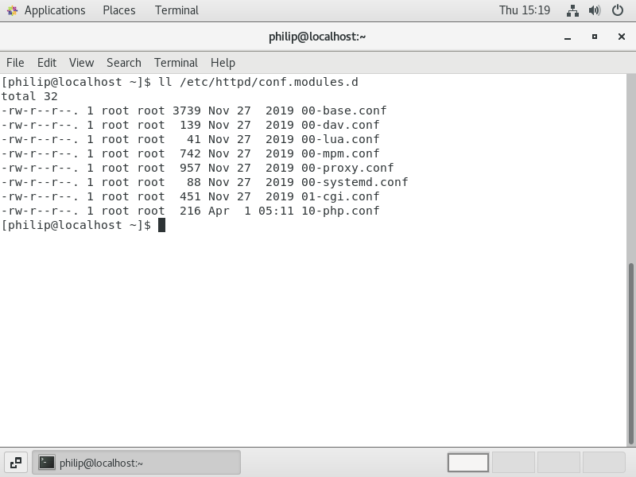This screenshot has height=477, width=636.
Task: Click the 'total 32' output line
Action: pos(29,96)
